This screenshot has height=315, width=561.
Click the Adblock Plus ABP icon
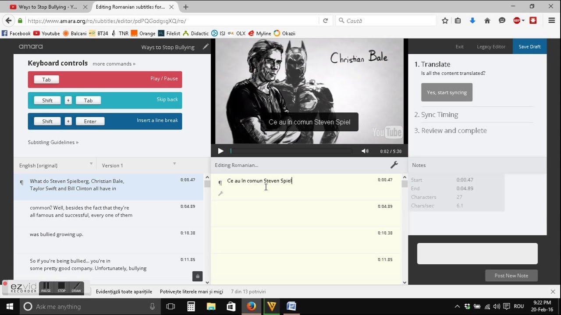517,21
